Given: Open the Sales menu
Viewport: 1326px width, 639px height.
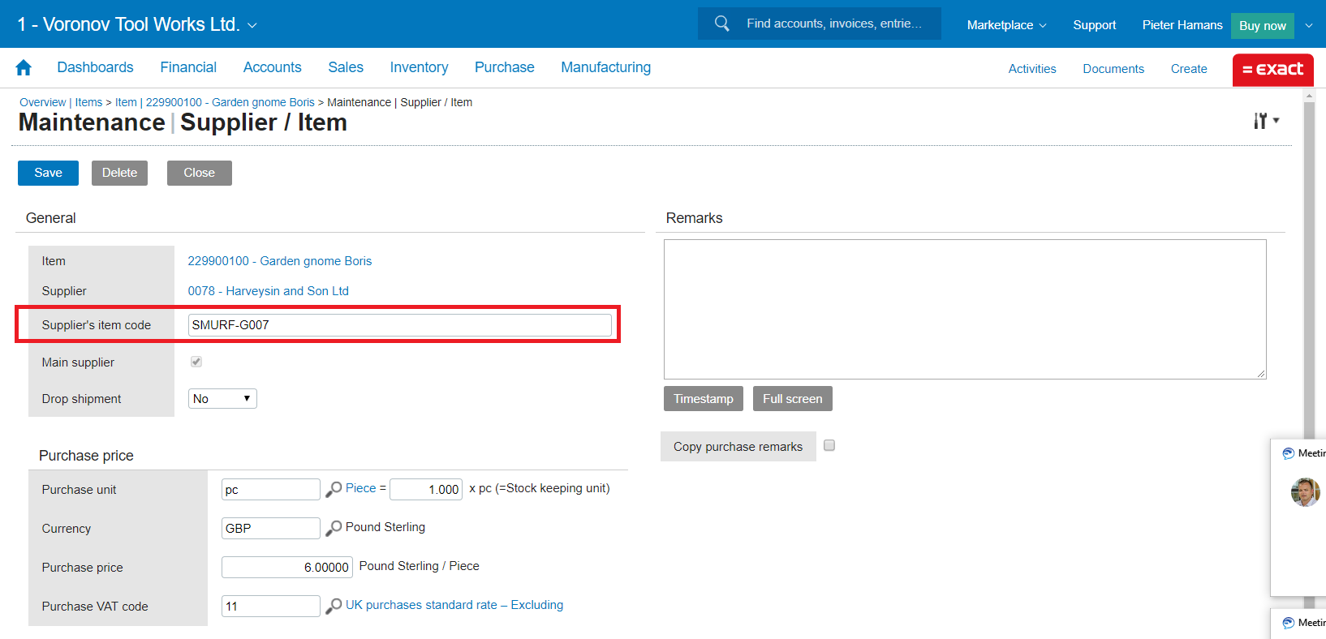Looking at the screenshot, I should tap(346, 67).
